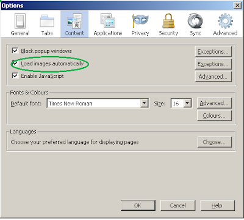Open the General light-switch icon
Screen dimensions: 244x220
20,21
